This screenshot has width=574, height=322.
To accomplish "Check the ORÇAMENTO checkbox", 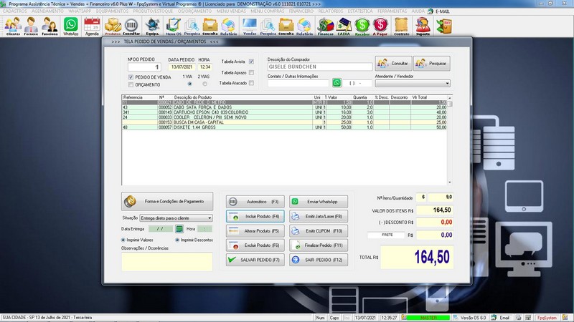I will pos(131,84).
